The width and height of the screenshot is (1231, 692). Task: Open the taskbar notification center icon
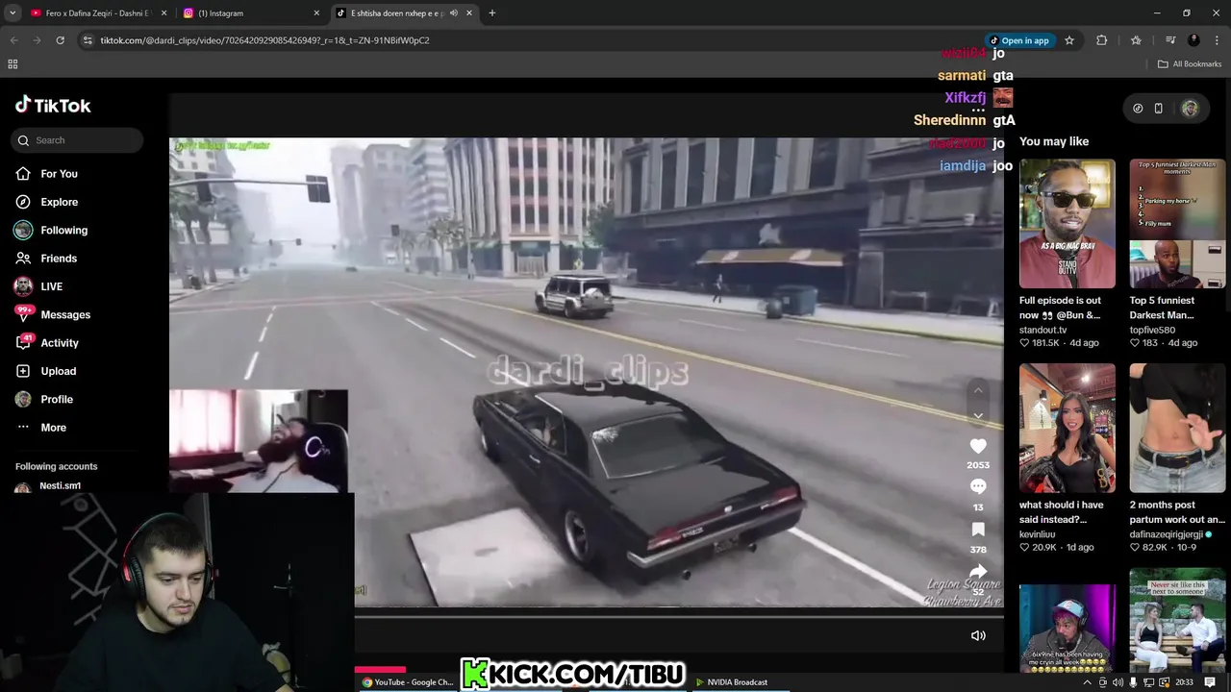tap(1210, 682)
